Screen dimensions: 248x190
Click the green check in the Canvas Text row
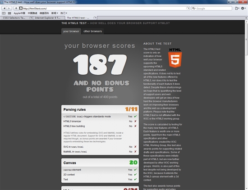pyautogui.click(x=135, y=179)
